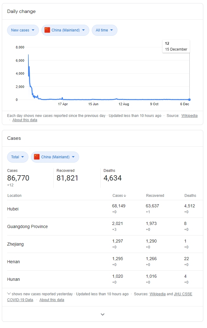Click the Recovered column header
207x328 pixels.
pyautogui.click(x=155, y=196)
